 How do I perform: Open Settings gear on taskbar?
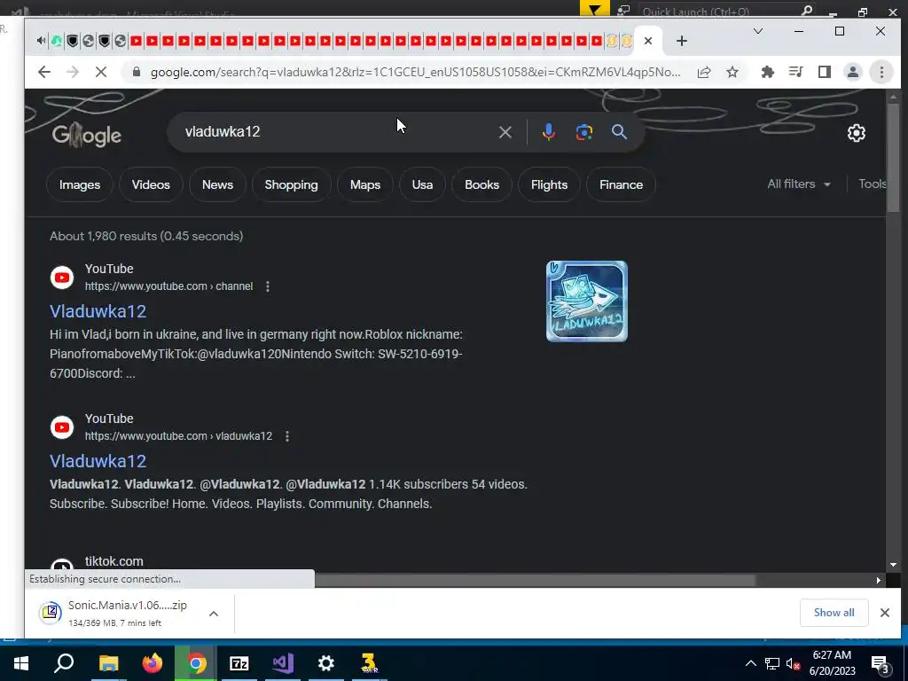(326, 663)
